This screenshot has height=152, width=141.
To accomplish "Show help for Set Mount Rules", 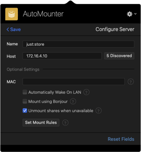I will tap(65, 123).
